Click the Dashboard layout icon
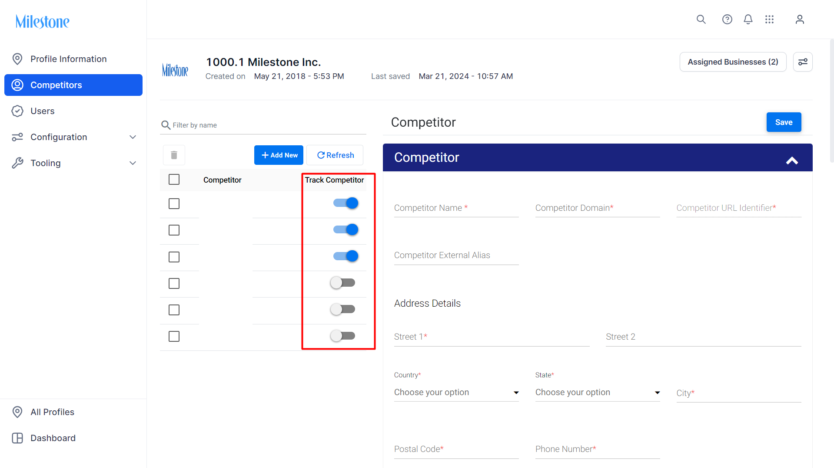This screenshot has height=468, width=834. pyautogui.click(x=17, y=438)
